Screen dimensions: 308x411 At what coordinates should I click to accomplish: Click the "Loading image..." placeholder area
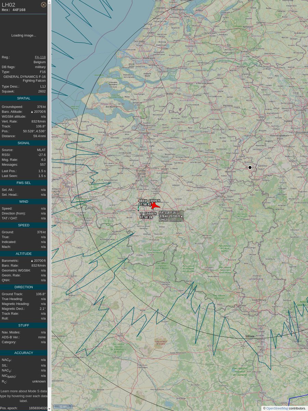23,35
